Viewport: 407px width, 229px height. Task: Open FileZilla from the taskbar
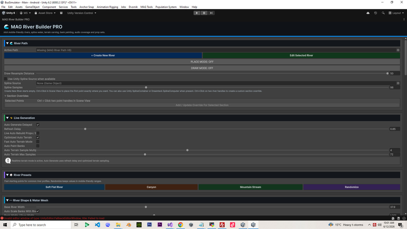point(222,225)
